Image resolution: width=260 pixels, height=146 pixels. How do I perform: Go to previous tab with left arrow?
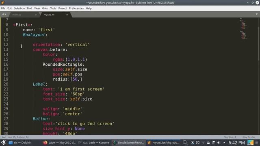(3, 15)
